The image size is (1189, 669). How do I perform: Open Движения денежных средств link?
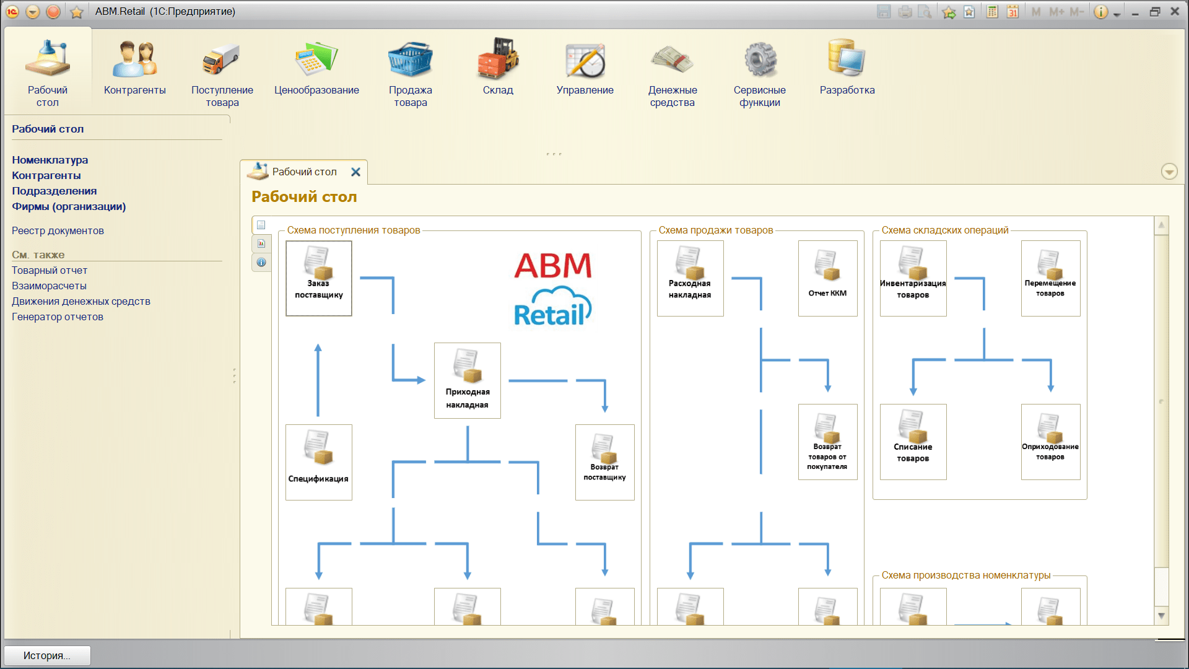point(81,301)
